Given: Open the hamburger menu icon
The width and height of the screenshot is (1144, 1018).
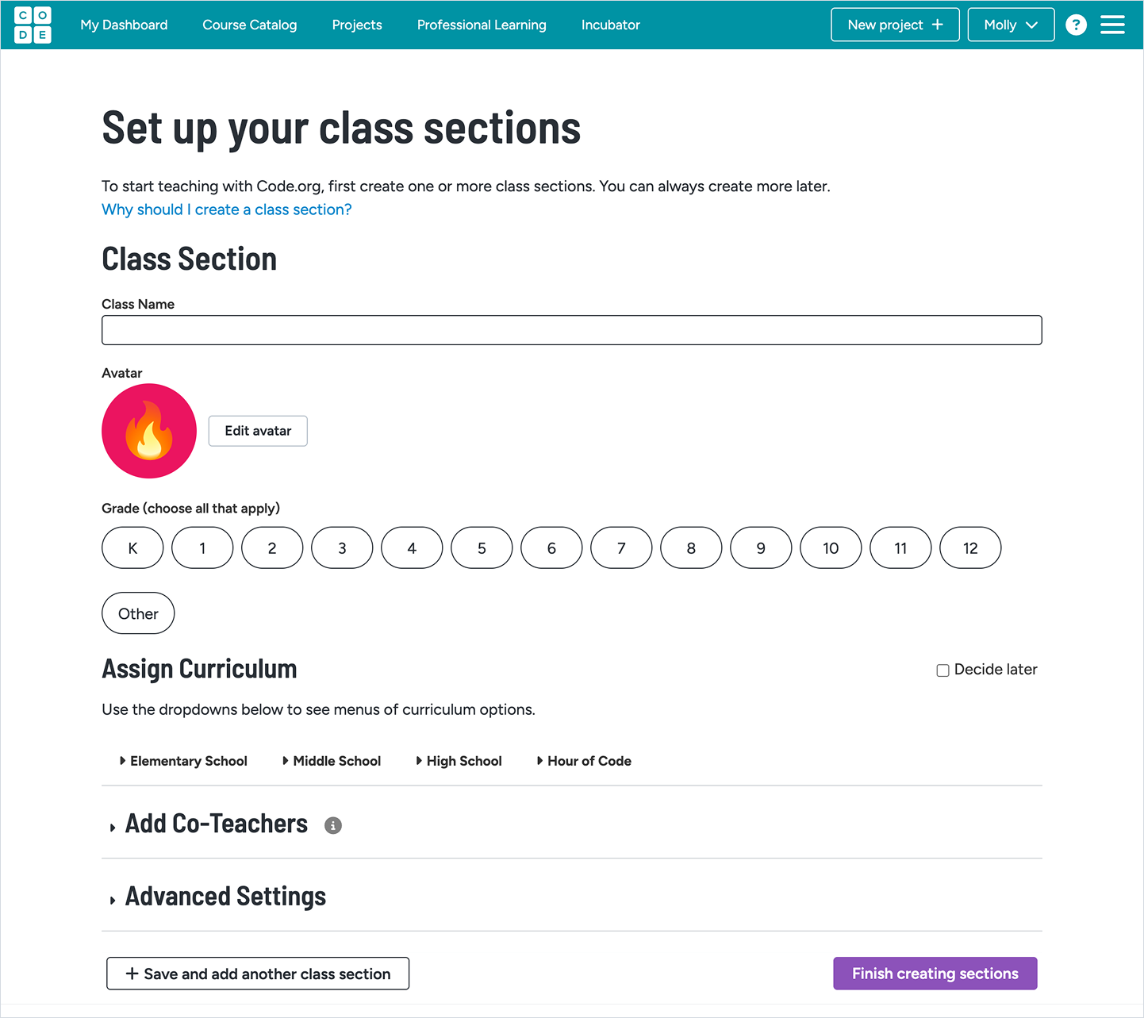Looking at the screenshot, I should click(1112, 25).
